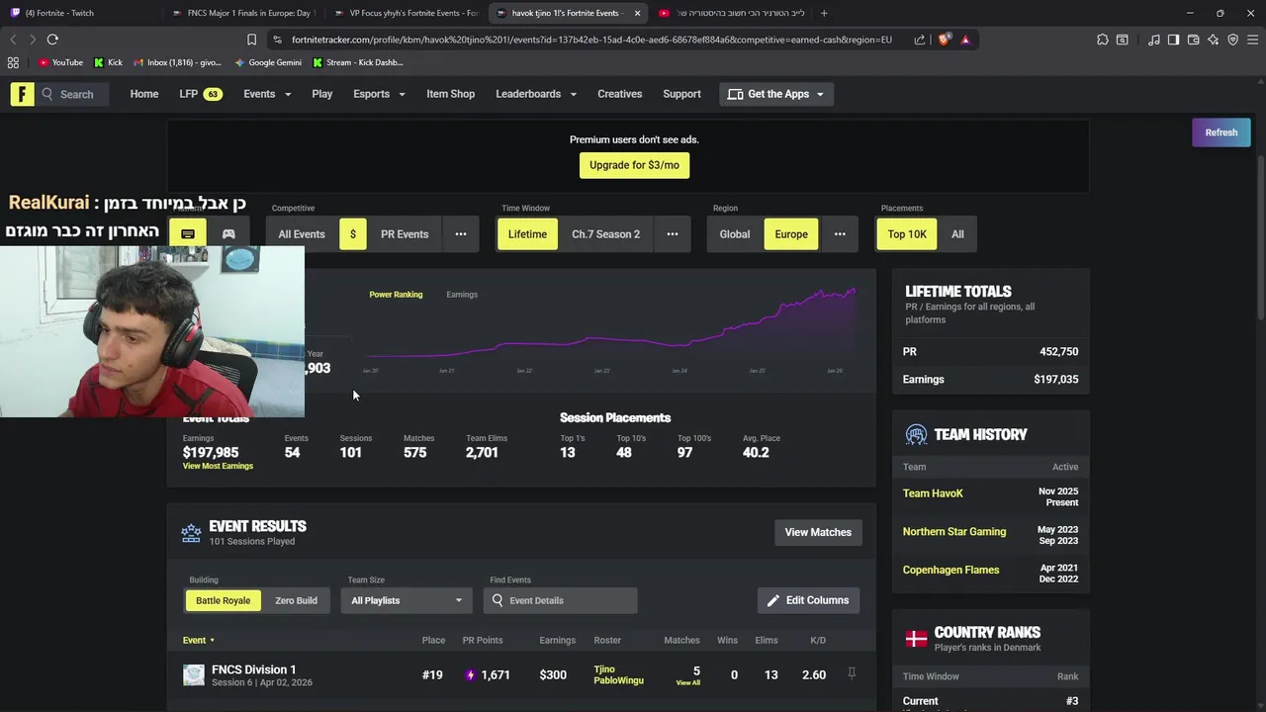Image resolution: width=1266 pixels, height=712 pixels.
Task: Open the Home nav item
Action: (144, 94)
